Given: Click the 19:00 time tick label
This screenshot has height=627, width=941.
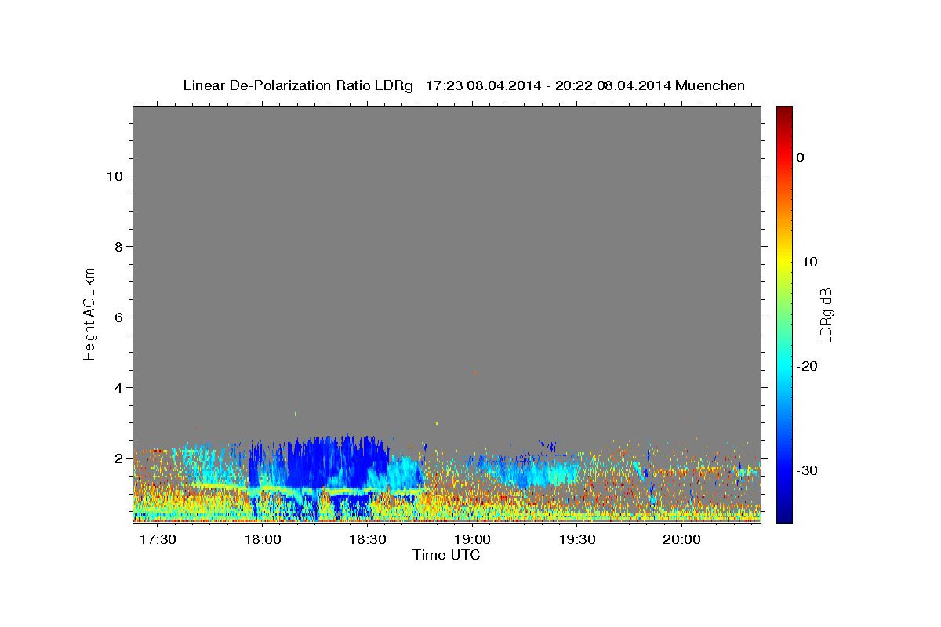Looking at the screenshot, I should 473,540.
